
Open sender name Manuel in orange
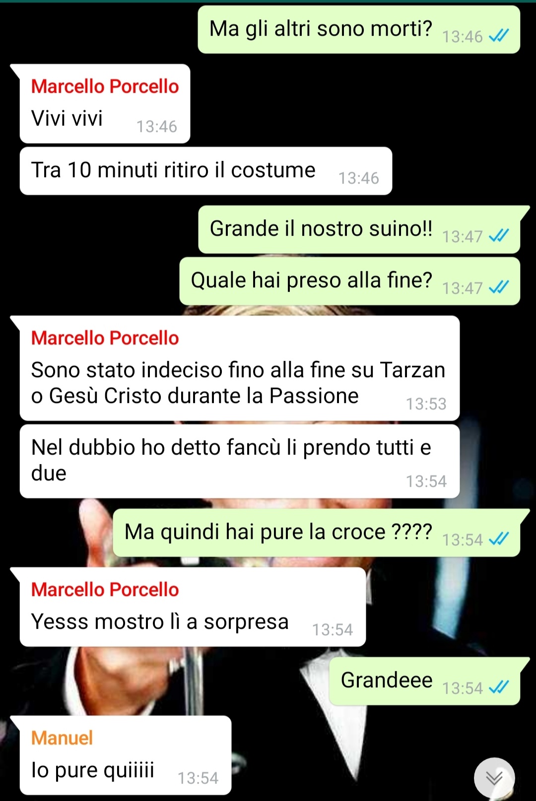[x=62, y=738]
